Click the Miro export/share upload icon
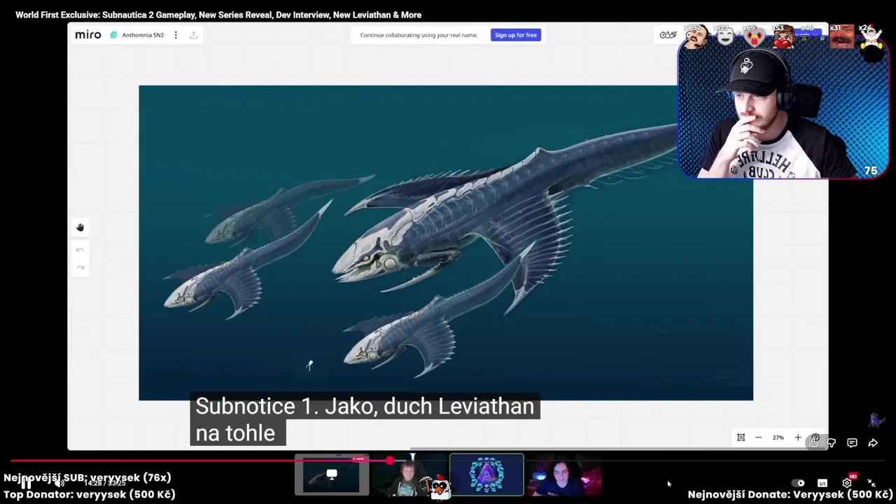 coord(194,35)
